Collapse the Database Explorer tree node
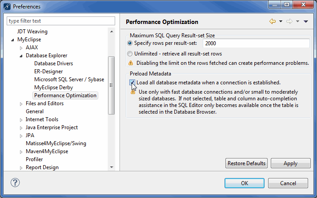 click(x=21, y=56)
